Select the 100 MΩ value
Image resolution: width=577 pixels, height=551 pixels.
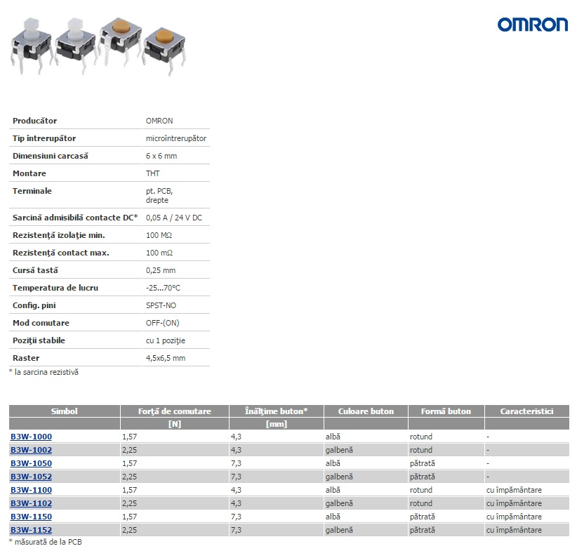[159, 235]
